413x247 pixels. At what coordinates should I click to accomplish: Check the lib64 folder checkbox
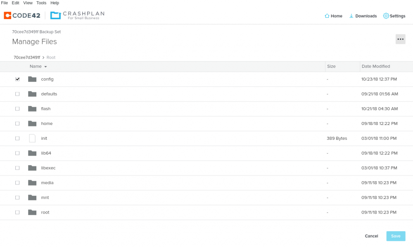17,153
